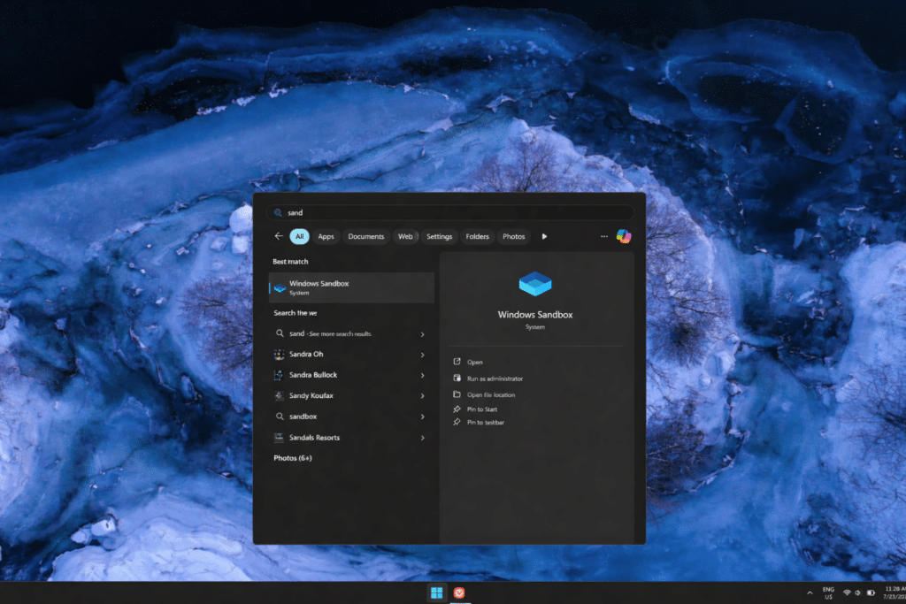Click Open for Windows Sandbox
906x604 pixels.
(475, 362)
